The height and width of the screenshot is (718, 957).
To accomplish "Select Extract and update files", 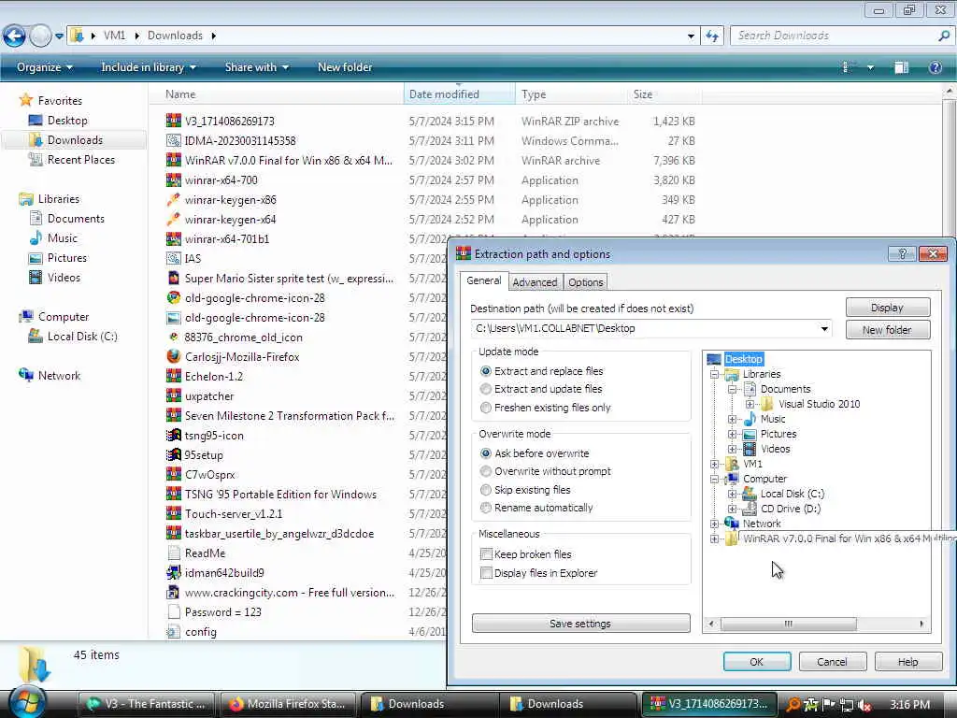I will (541, 389).
